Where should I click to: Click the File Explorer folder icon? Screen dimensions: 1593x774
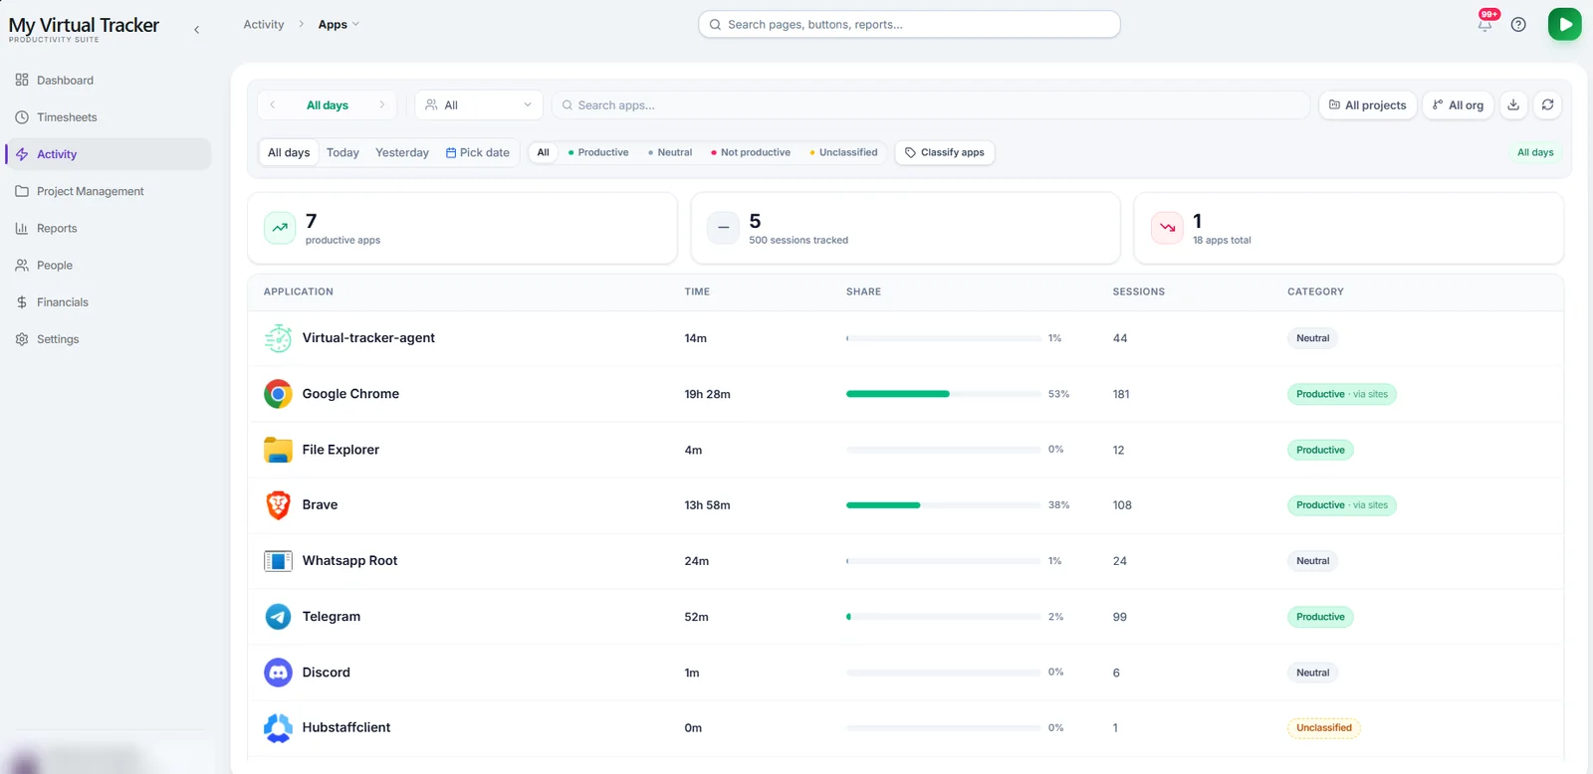[278, 450]
